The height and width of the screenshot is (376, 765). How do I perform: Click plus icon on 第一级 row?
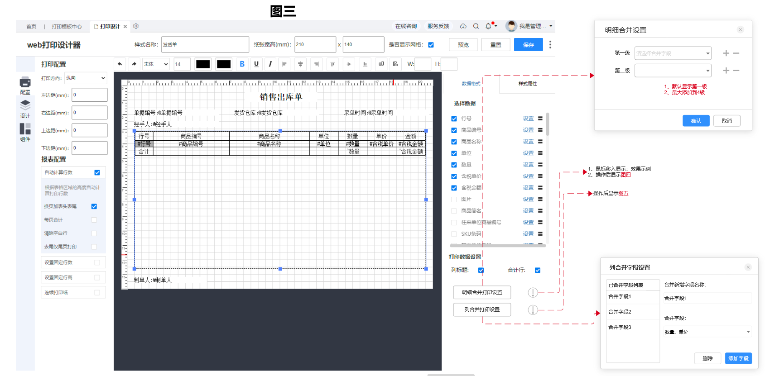[726, 53]
